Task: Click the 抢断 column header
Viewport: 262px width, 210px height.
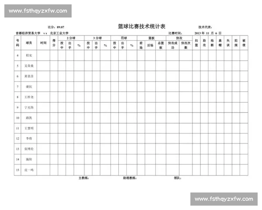Action: (212, 43)
